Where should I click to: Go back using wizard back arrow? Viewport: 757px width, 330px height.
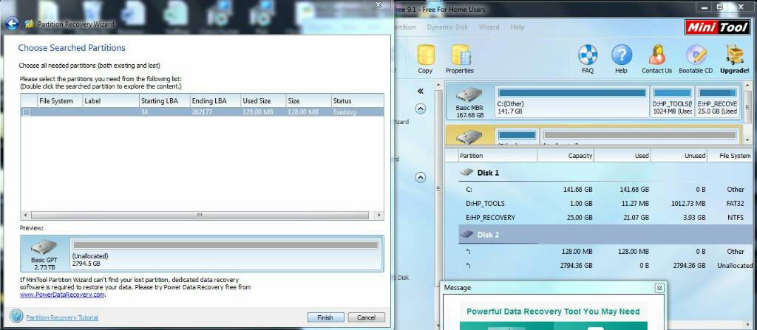[12, 24]
